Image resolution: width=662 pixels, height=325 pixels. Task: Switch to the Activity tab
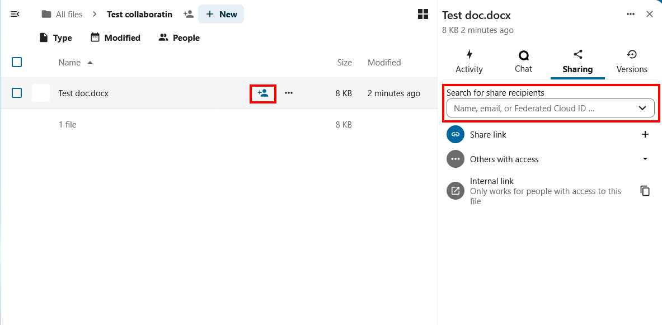[x=469, y=62]
